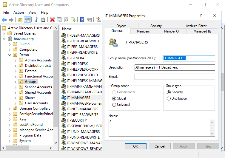Select the Global group scope radio
The width and height of the screenshot is (225, 158).
pos(114,98)
